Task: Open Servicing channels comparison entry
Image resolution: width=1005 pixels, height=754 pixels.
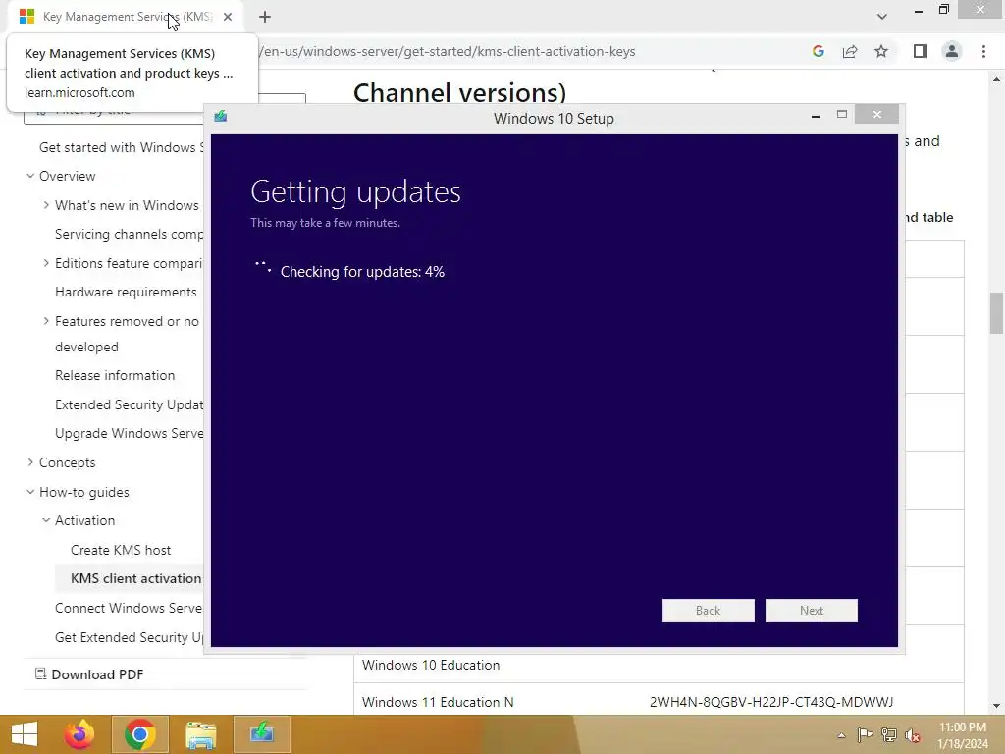Action: (x=129, y=234)
